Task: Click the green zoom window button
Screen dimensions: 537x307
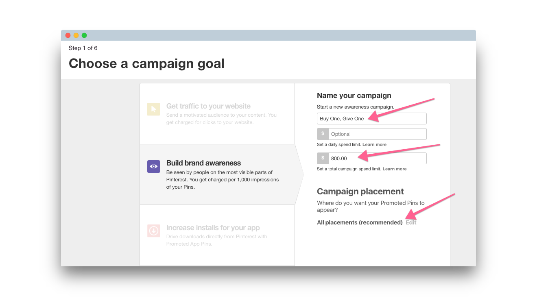Action: coord(84,35)
